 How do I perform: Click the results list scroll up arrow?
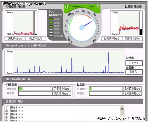[x=122, y=108]
